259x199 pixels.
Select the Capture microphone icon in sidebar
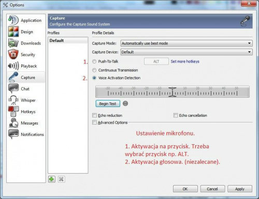click(13, 77)
